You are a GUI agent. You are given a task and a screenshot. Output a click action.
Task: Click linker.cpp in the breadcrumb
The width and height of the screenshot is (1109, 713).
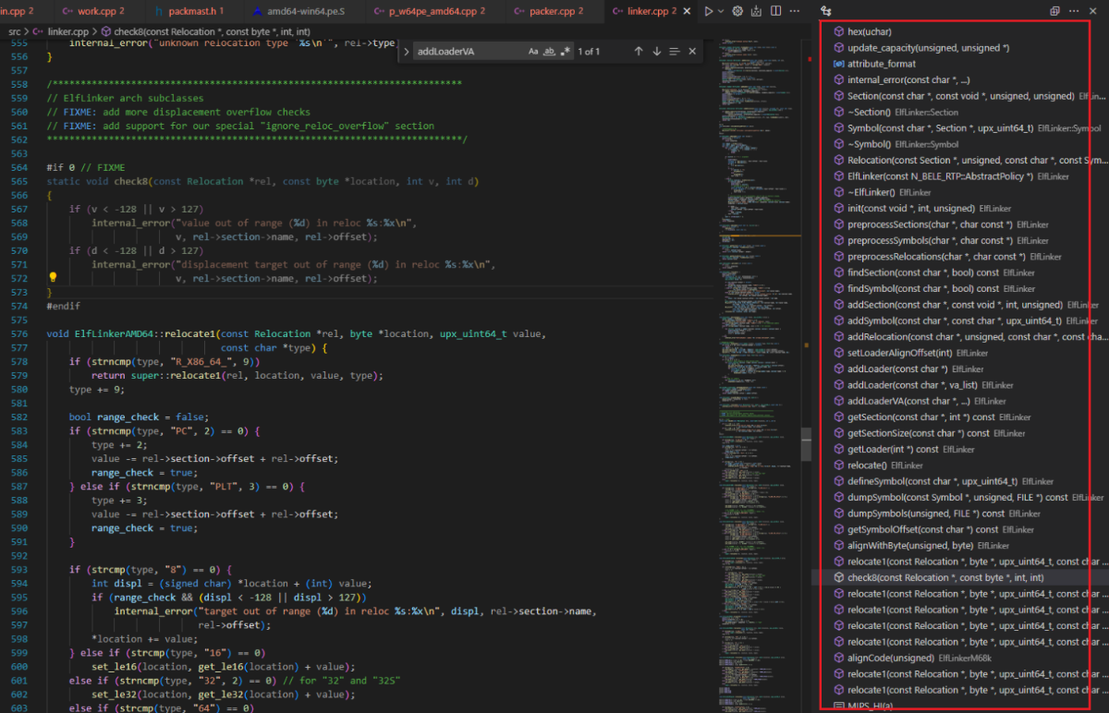tap(67, 32)
